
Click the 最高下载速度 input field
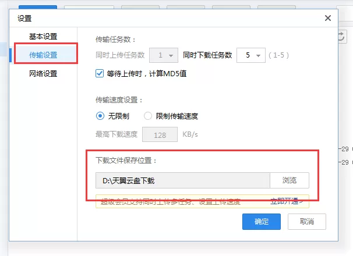coord(160,134)
